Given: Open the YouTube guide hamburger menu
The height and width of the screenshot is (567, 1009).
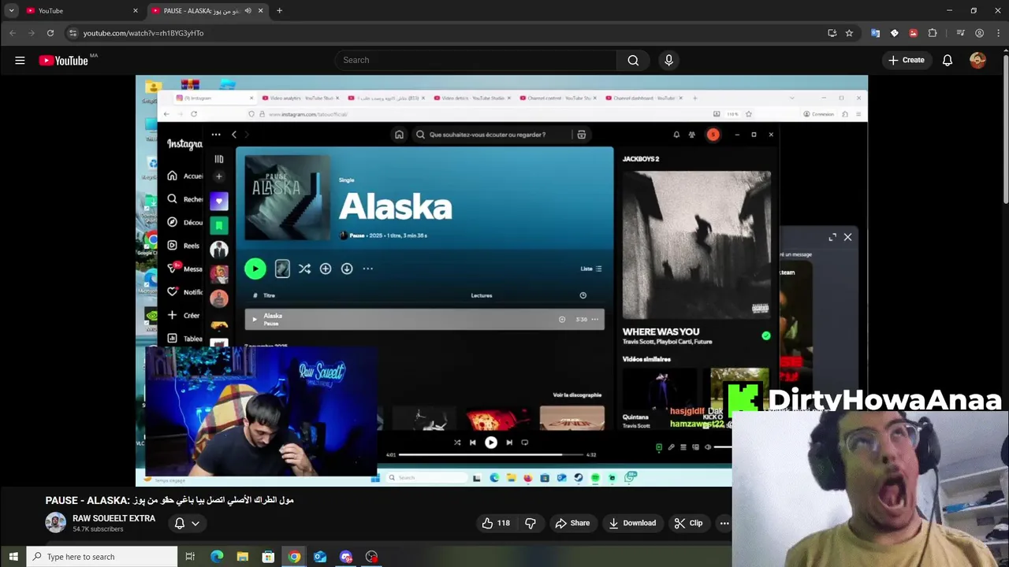Looking at the screenshot, I should tap(20, 60).
